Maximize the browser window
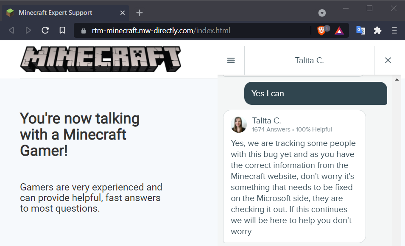 (x=370, y=8)
